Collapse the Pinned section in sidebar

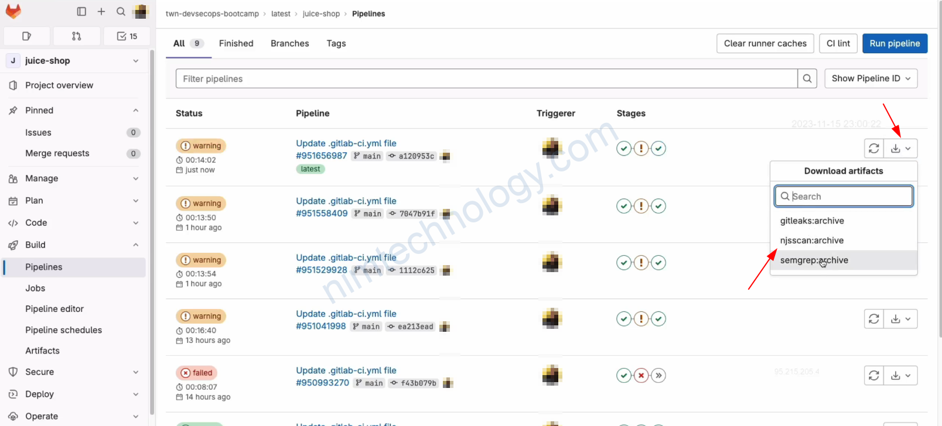[135, 111]
